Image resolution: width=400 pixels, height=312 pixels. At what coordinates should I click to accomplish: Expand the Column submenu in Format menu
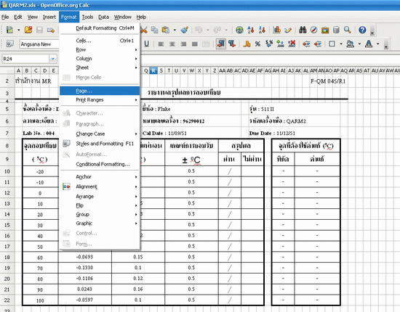100,59
